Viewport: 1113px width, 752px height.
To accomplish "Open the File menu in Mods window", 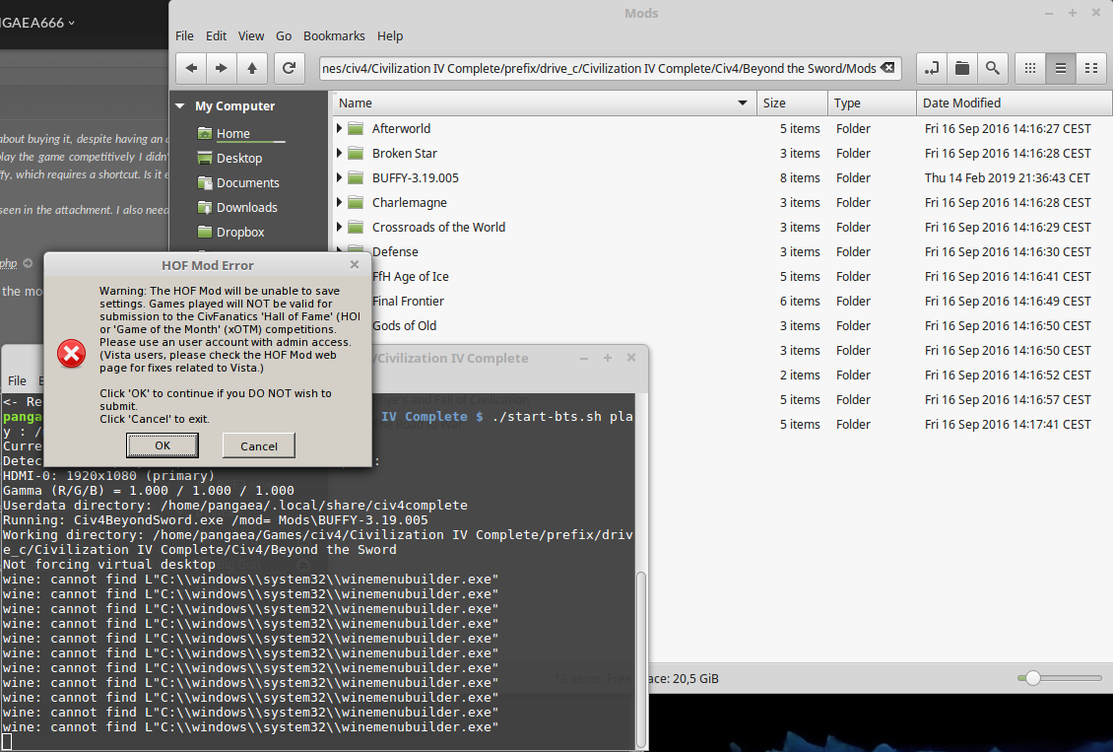I will click(x=184, y=36).
